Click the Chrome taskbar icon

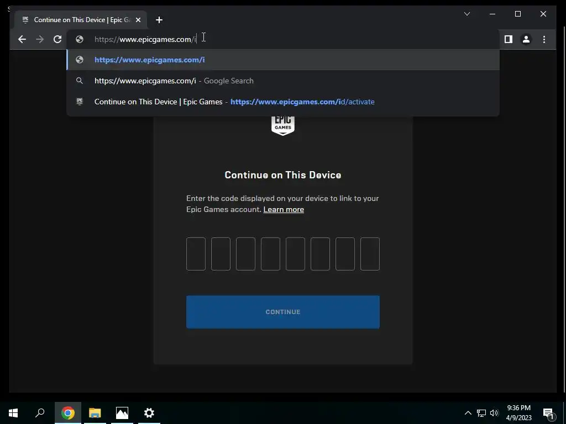[67, 413]
